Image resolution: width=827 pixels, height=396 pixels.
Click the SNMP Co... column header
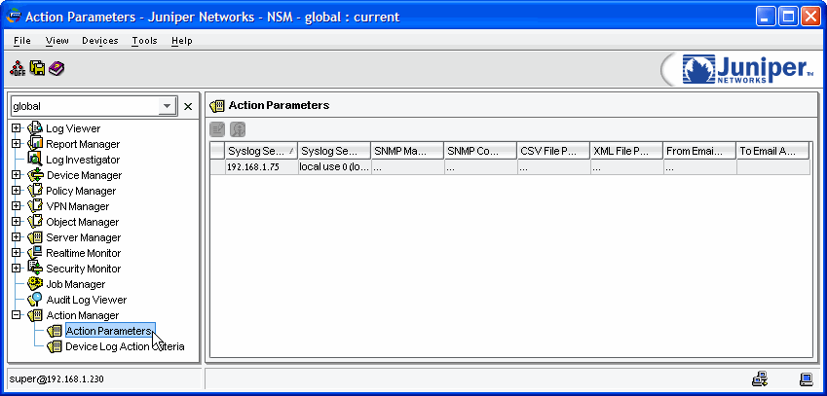click(x=480, y=151)
